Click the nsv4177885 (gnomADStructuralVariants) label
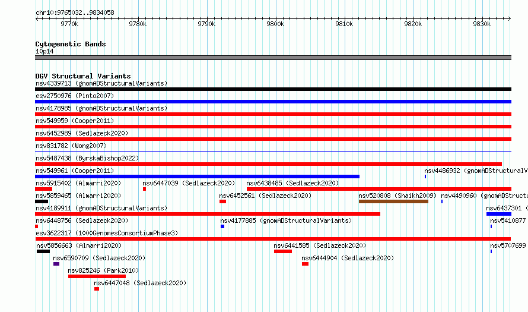Screen dimensions: 528x312 pos(286,220)
